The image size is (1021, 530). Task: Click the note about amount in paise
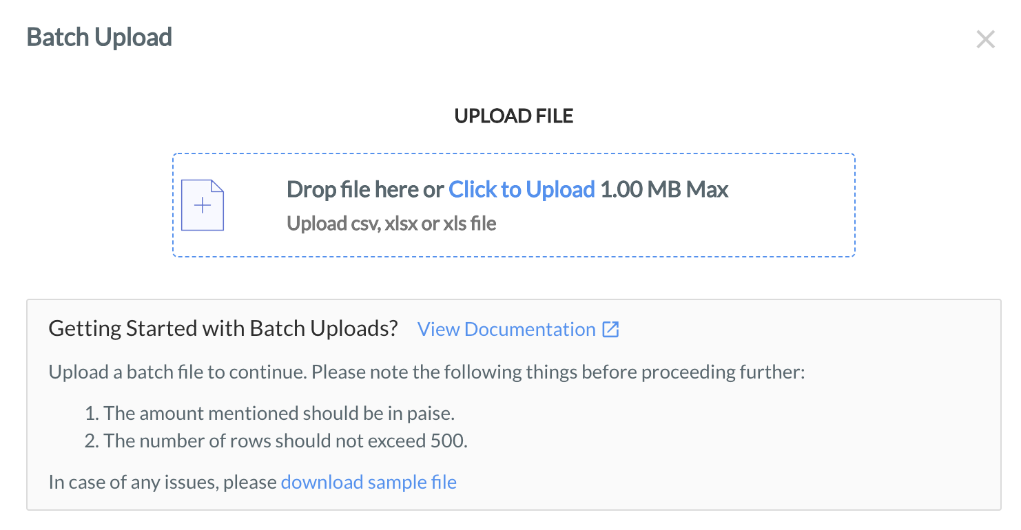point(279,414)
